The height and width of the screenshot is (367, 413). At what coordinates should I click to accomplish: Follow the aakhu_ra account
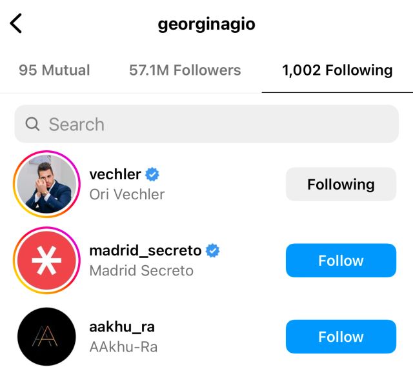pyautogui.click(x=341, y=337)
